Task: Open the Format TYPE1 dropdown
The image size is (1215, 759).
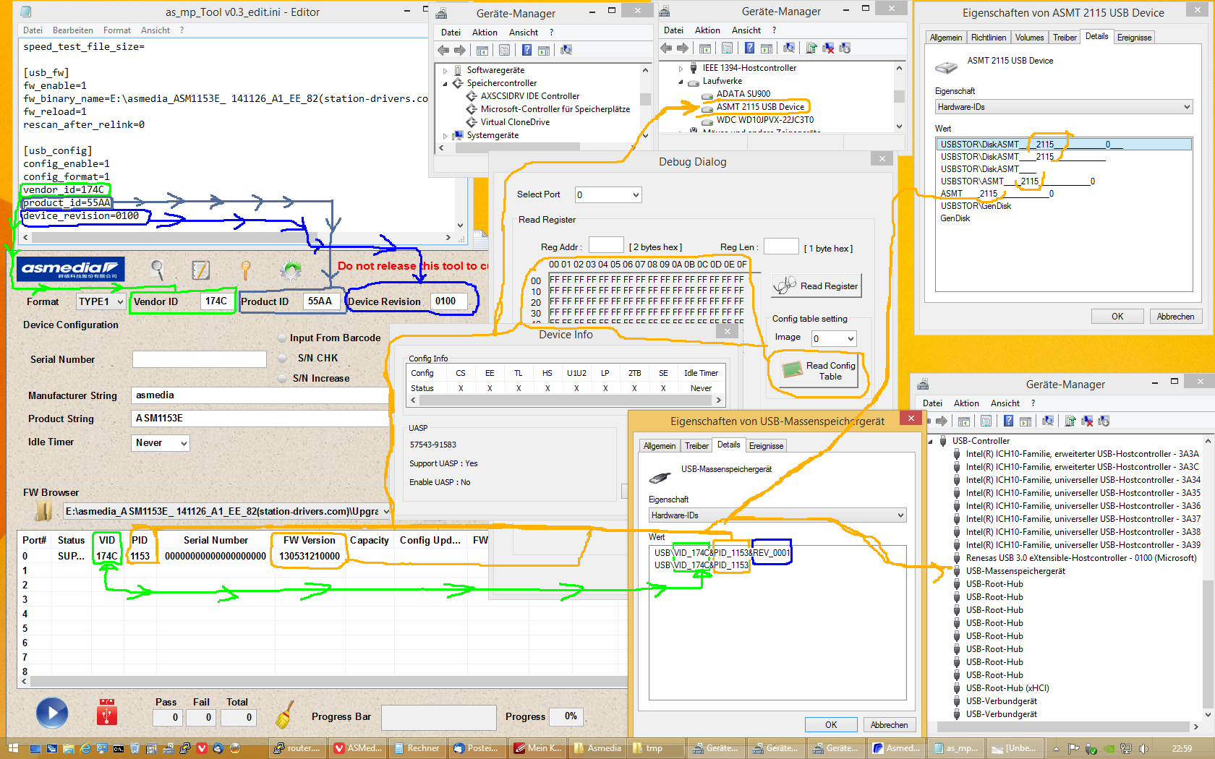Action: [101, 301]
